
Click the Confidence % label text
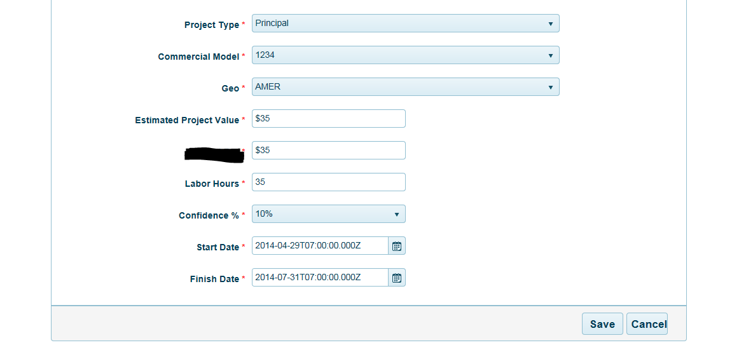[209, 215]
